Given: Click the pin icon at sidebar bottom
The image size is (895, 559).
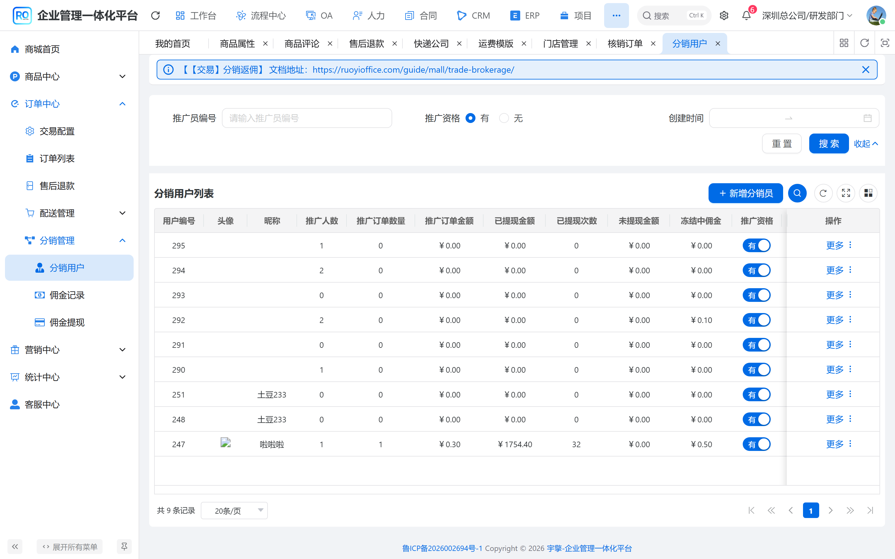Looking at the screenshot, I should click(124, 547).
